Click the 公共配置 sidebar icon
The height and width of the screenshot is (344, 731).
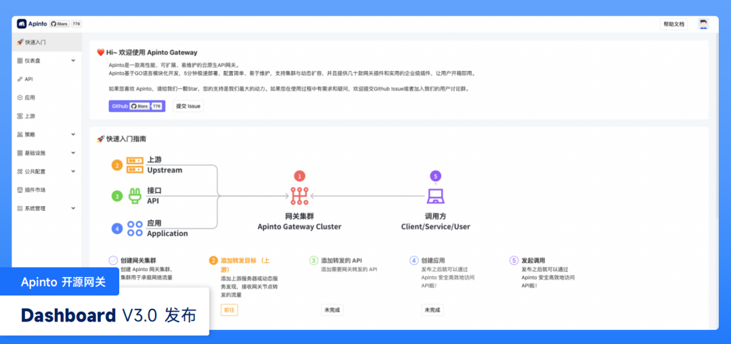click(x=20, y=171)
